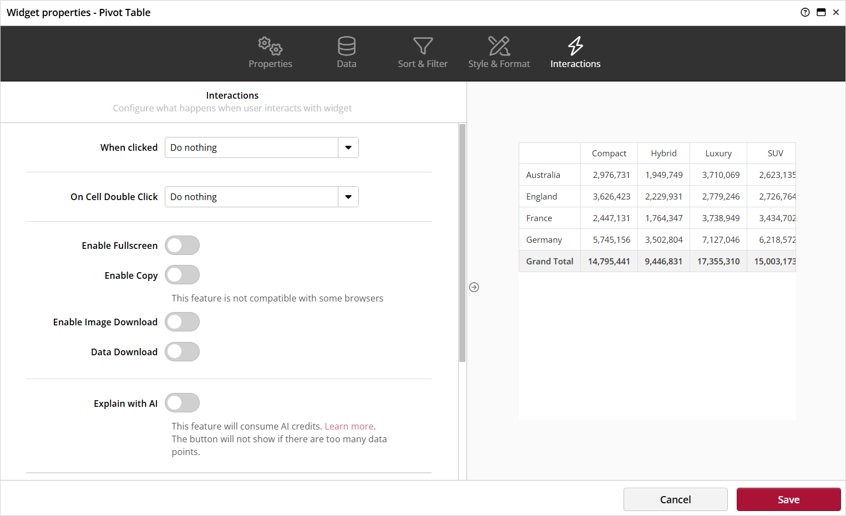Click the Cancel button
Viewport: 846px width, 516px height.
click(x=675, y=499)
